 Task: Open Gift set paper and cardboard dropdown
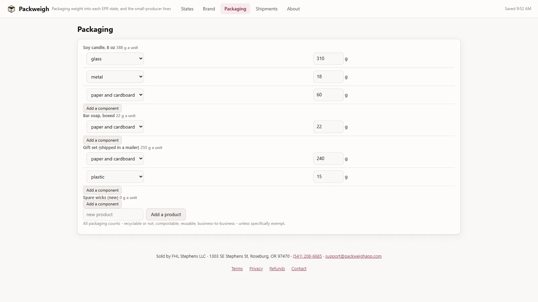pyautogui.click(x=115, y=159)
